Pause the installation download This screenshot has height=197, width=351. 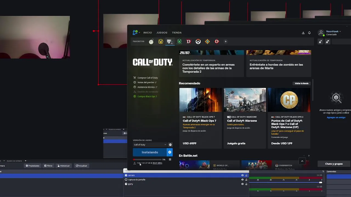170,160
